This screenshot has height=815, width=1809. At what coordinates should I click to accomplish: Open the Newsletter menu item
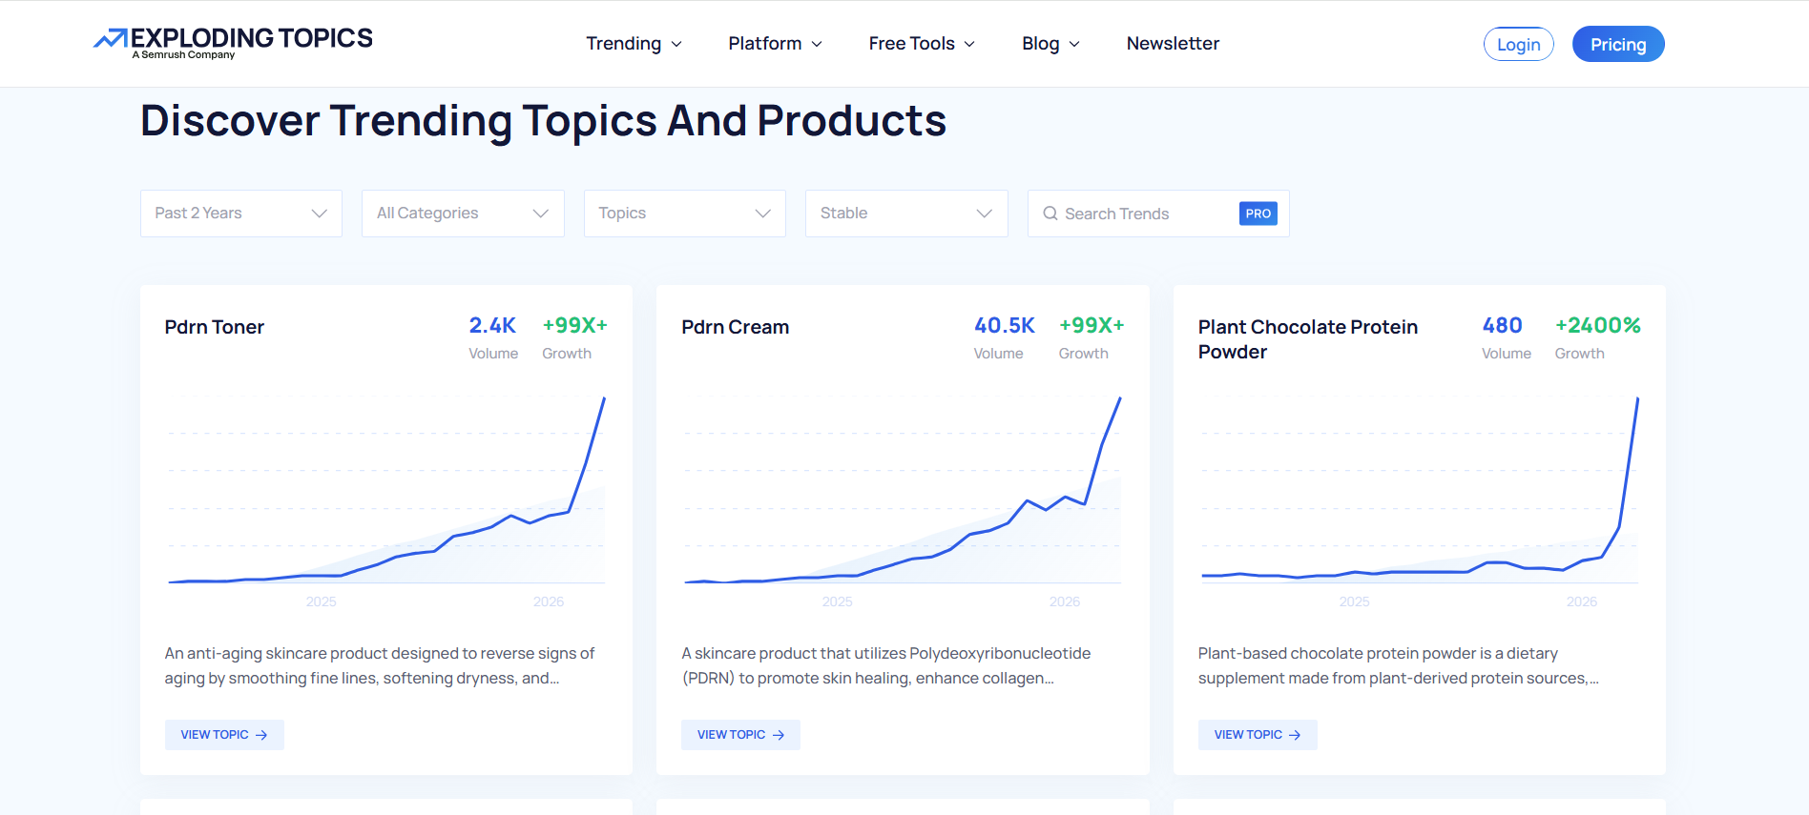pos(1173,44)
